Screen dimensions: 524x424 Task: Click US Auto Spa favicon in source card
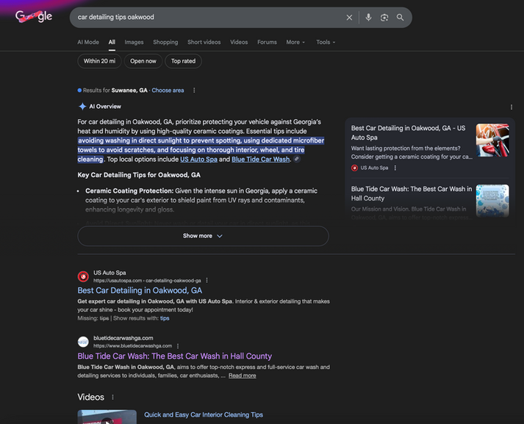pyautogui.click(x=354, y=168)
